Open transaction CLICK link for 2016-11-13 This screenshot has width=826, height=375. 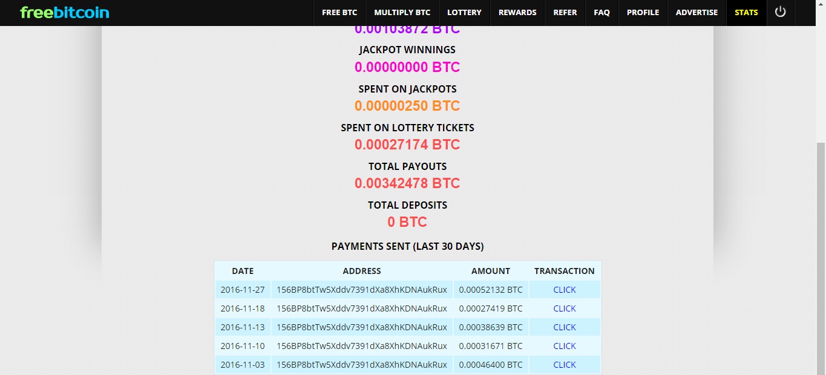pos(565,327)
